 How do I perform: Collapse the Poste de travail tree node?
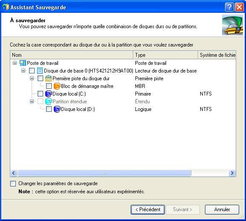click(x=15, y=63)
